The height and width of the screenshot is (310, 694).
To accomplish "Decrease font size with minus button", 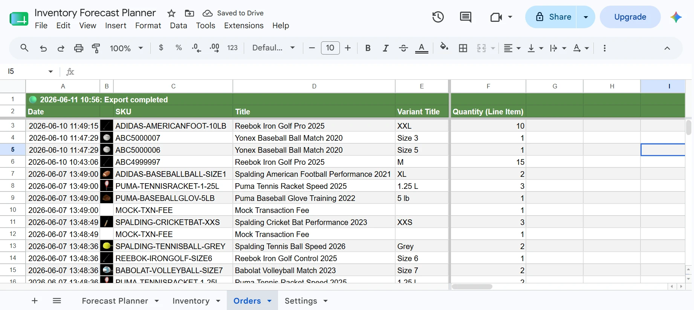I will pos(312,48).
